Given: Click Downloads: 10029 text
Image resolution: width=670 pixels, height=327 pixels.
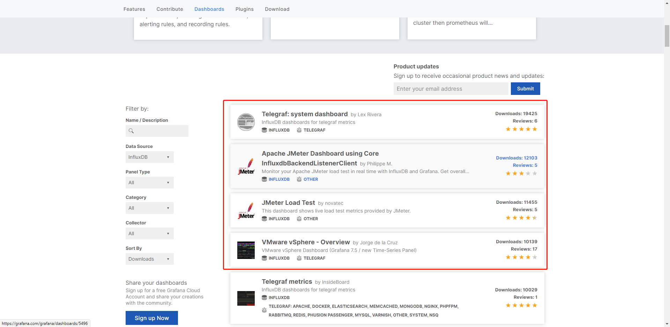Looking at the screenshot, I should tap(516, 290).
